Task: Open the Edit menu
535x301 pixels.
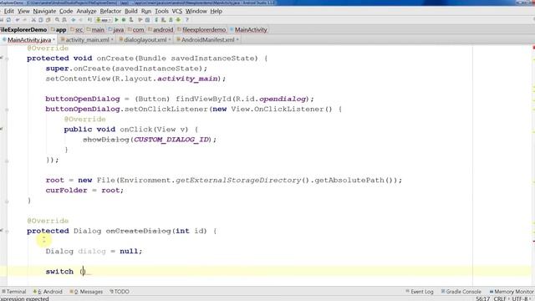Action: click(9, 11)
